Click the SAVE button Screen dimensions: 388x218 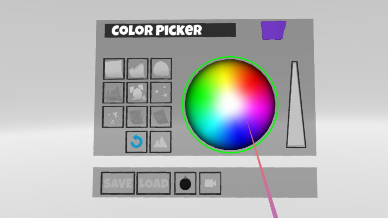(x=118, y=183)
